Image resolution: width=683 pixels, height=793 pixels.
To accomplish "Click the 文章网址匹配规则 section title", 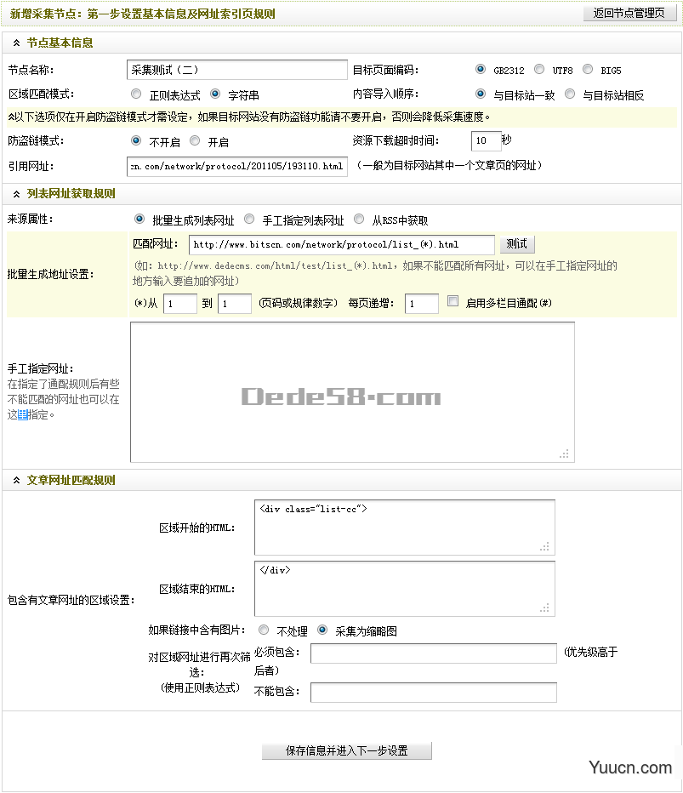I will click(x=71, y=481).
